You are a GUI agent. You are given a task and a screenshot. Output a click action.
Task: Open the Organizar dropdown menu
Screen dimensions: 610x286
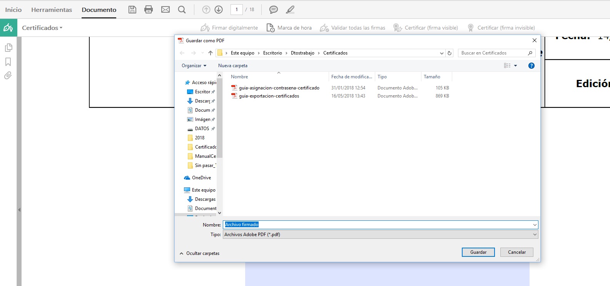(194, 66)
